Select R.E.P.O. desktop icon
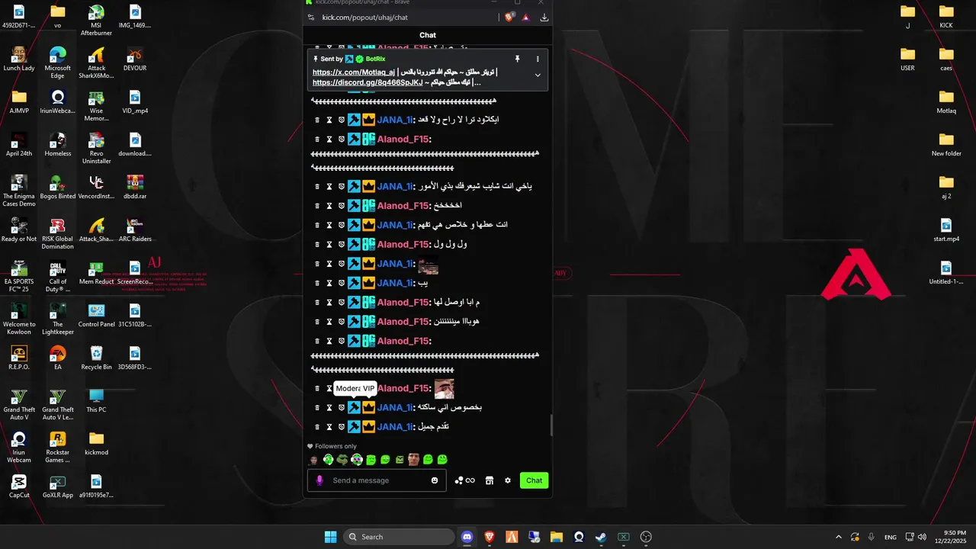Viewport: 976px width, 549px height. tap(19, 358)
